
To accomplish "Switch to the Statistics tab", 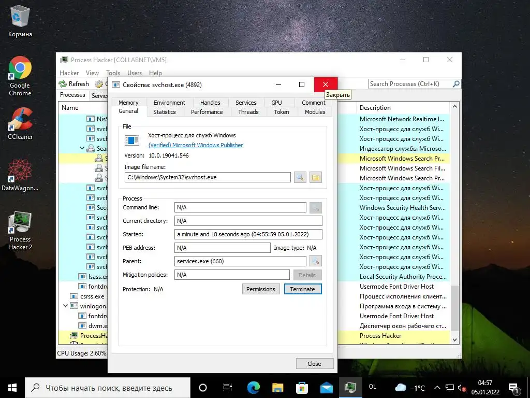I will tap(165, 112).
